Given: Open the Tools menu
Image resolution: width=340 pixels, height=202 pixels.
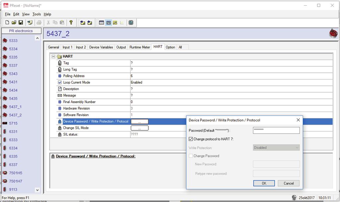Looking at the screenshot, I should pos(37,14).
